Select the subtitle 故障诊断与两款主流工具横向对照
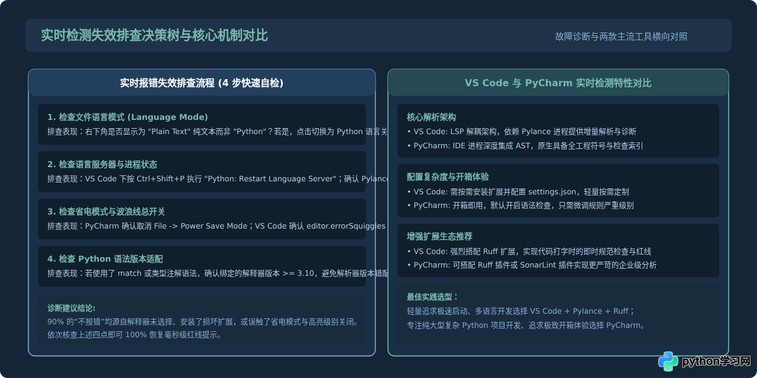Image resolution: width=757 pixels, height=378 pixels. coord(621,36)
